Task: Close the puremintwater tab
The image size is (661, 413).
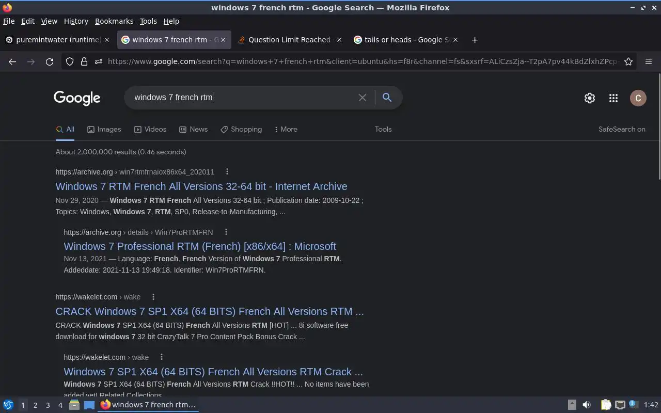Action: tap(107, 40)
